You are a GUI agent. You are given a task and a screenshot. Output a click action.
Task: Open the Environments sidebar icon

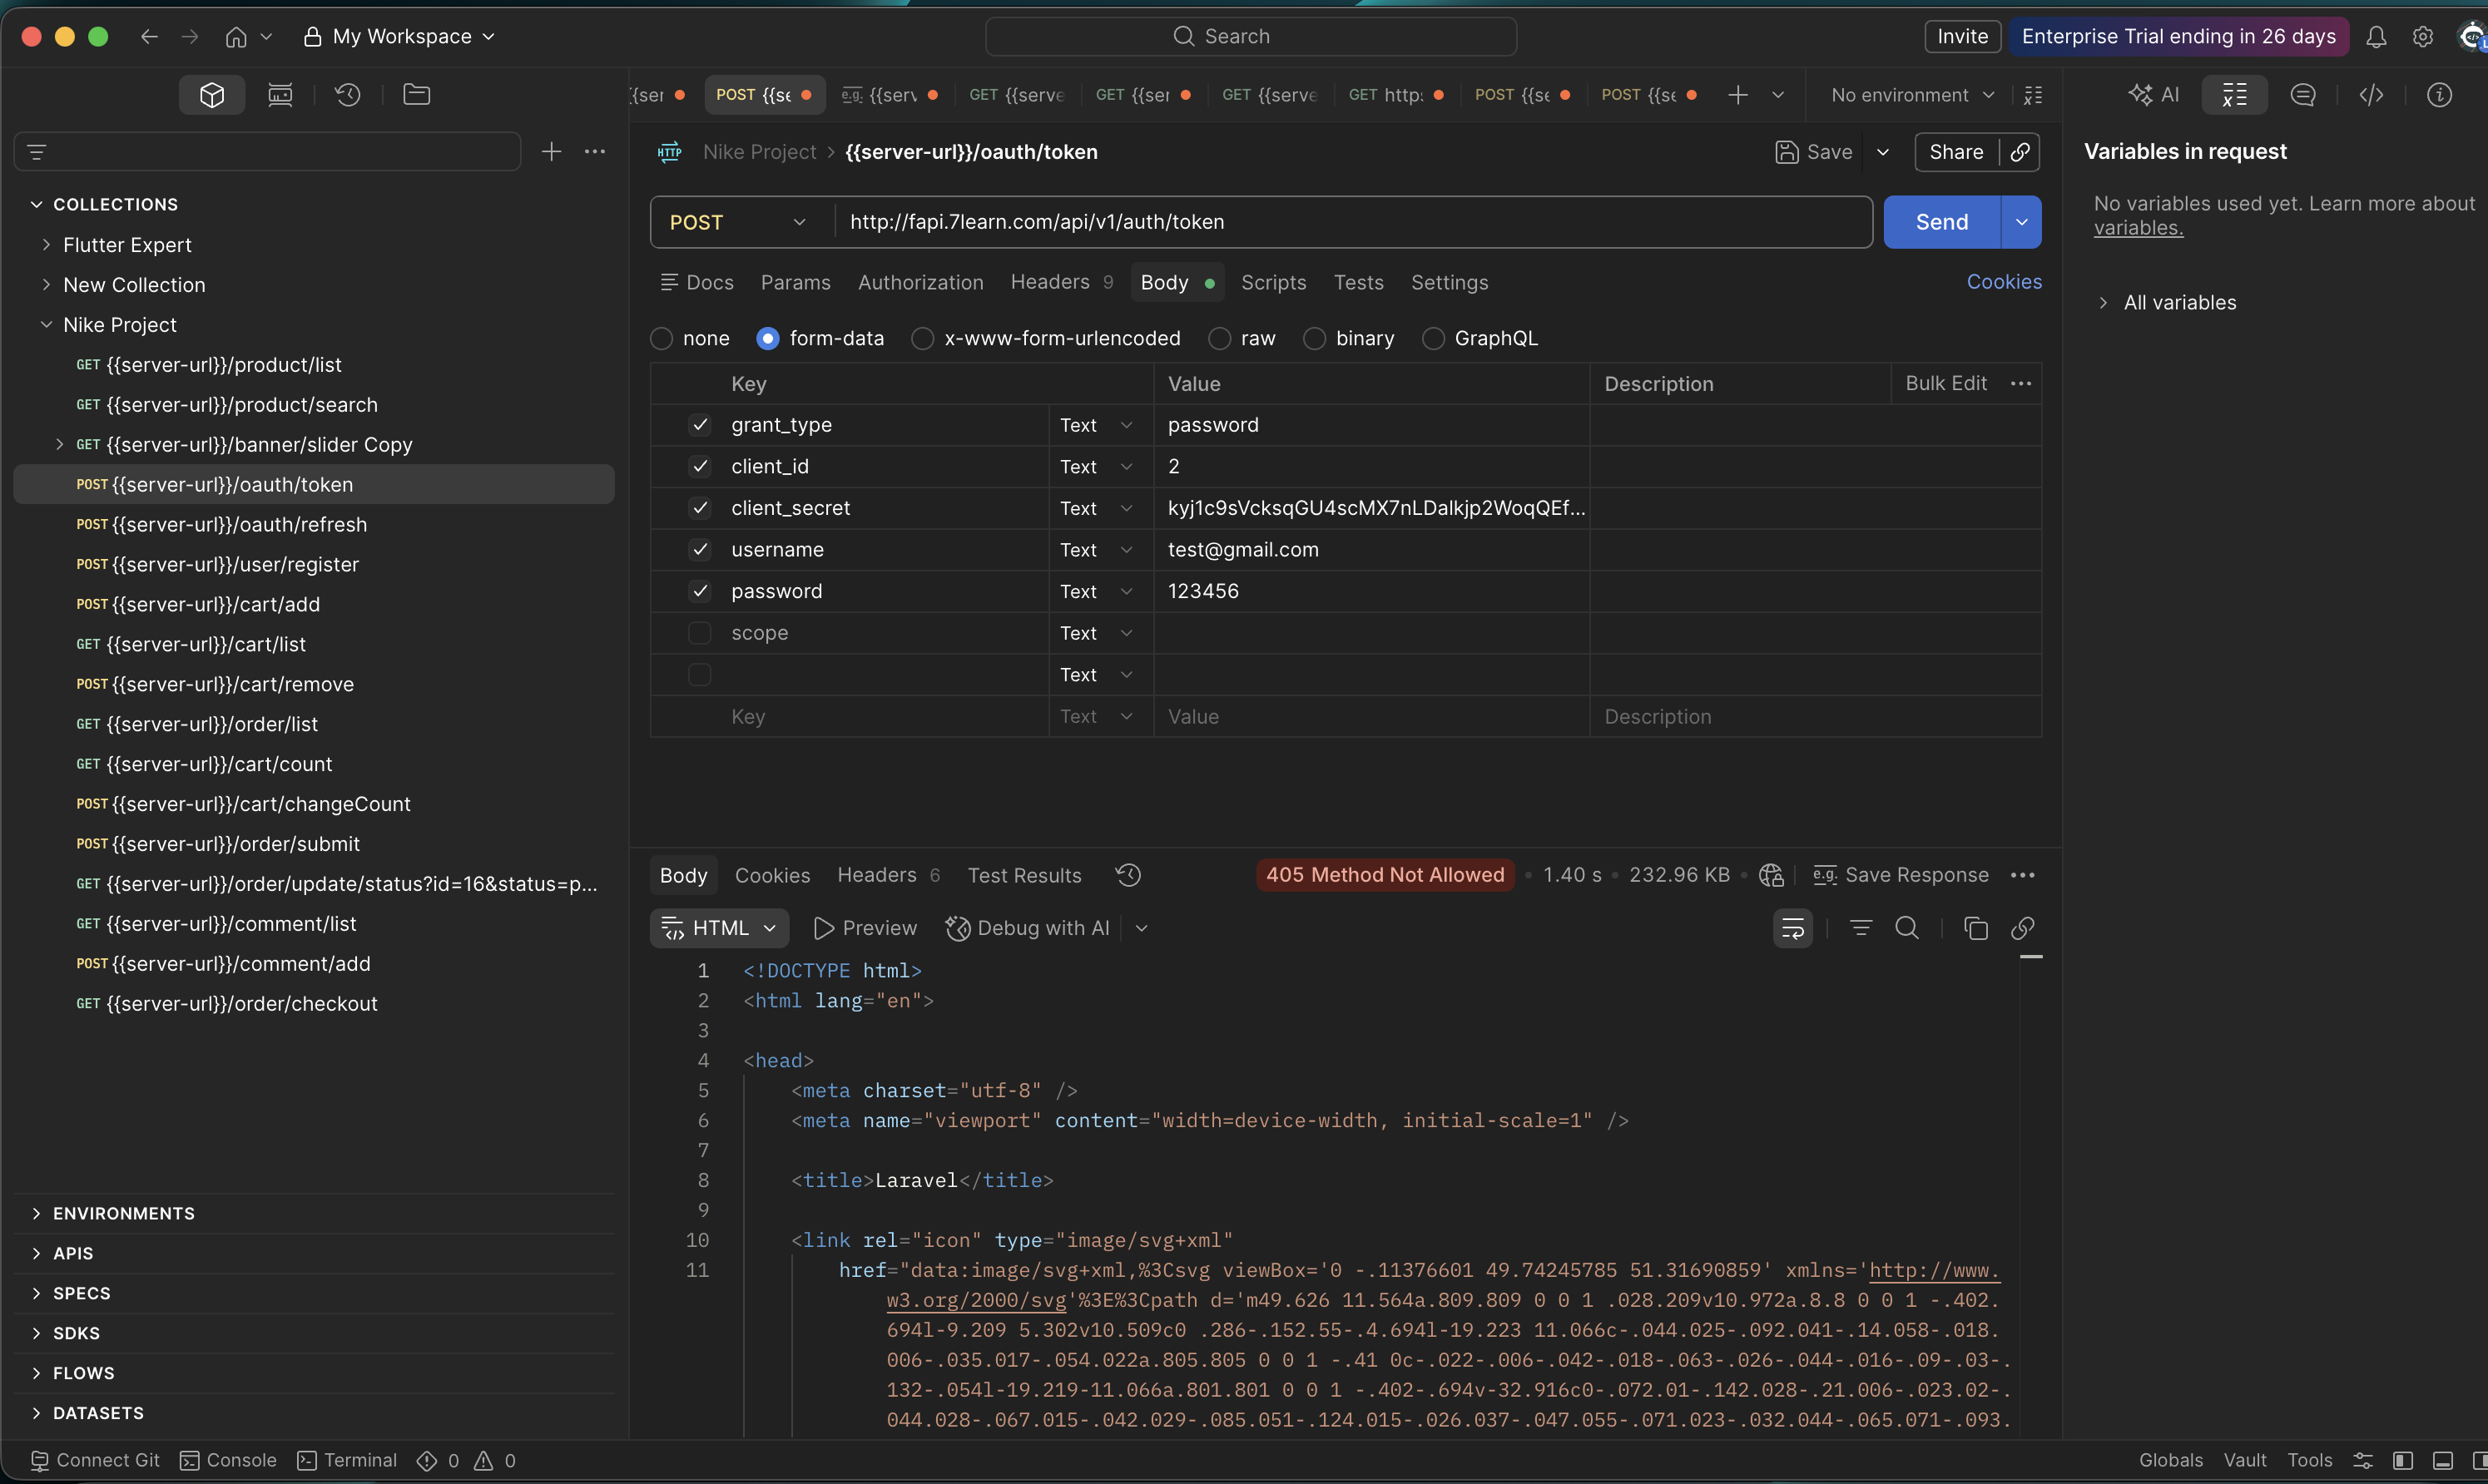pos(280,95)
